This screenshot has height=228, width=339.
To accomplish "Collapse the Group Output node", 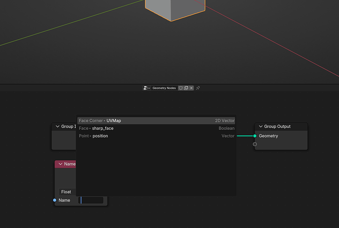I will pyautogui.click(x=261, y=127).
